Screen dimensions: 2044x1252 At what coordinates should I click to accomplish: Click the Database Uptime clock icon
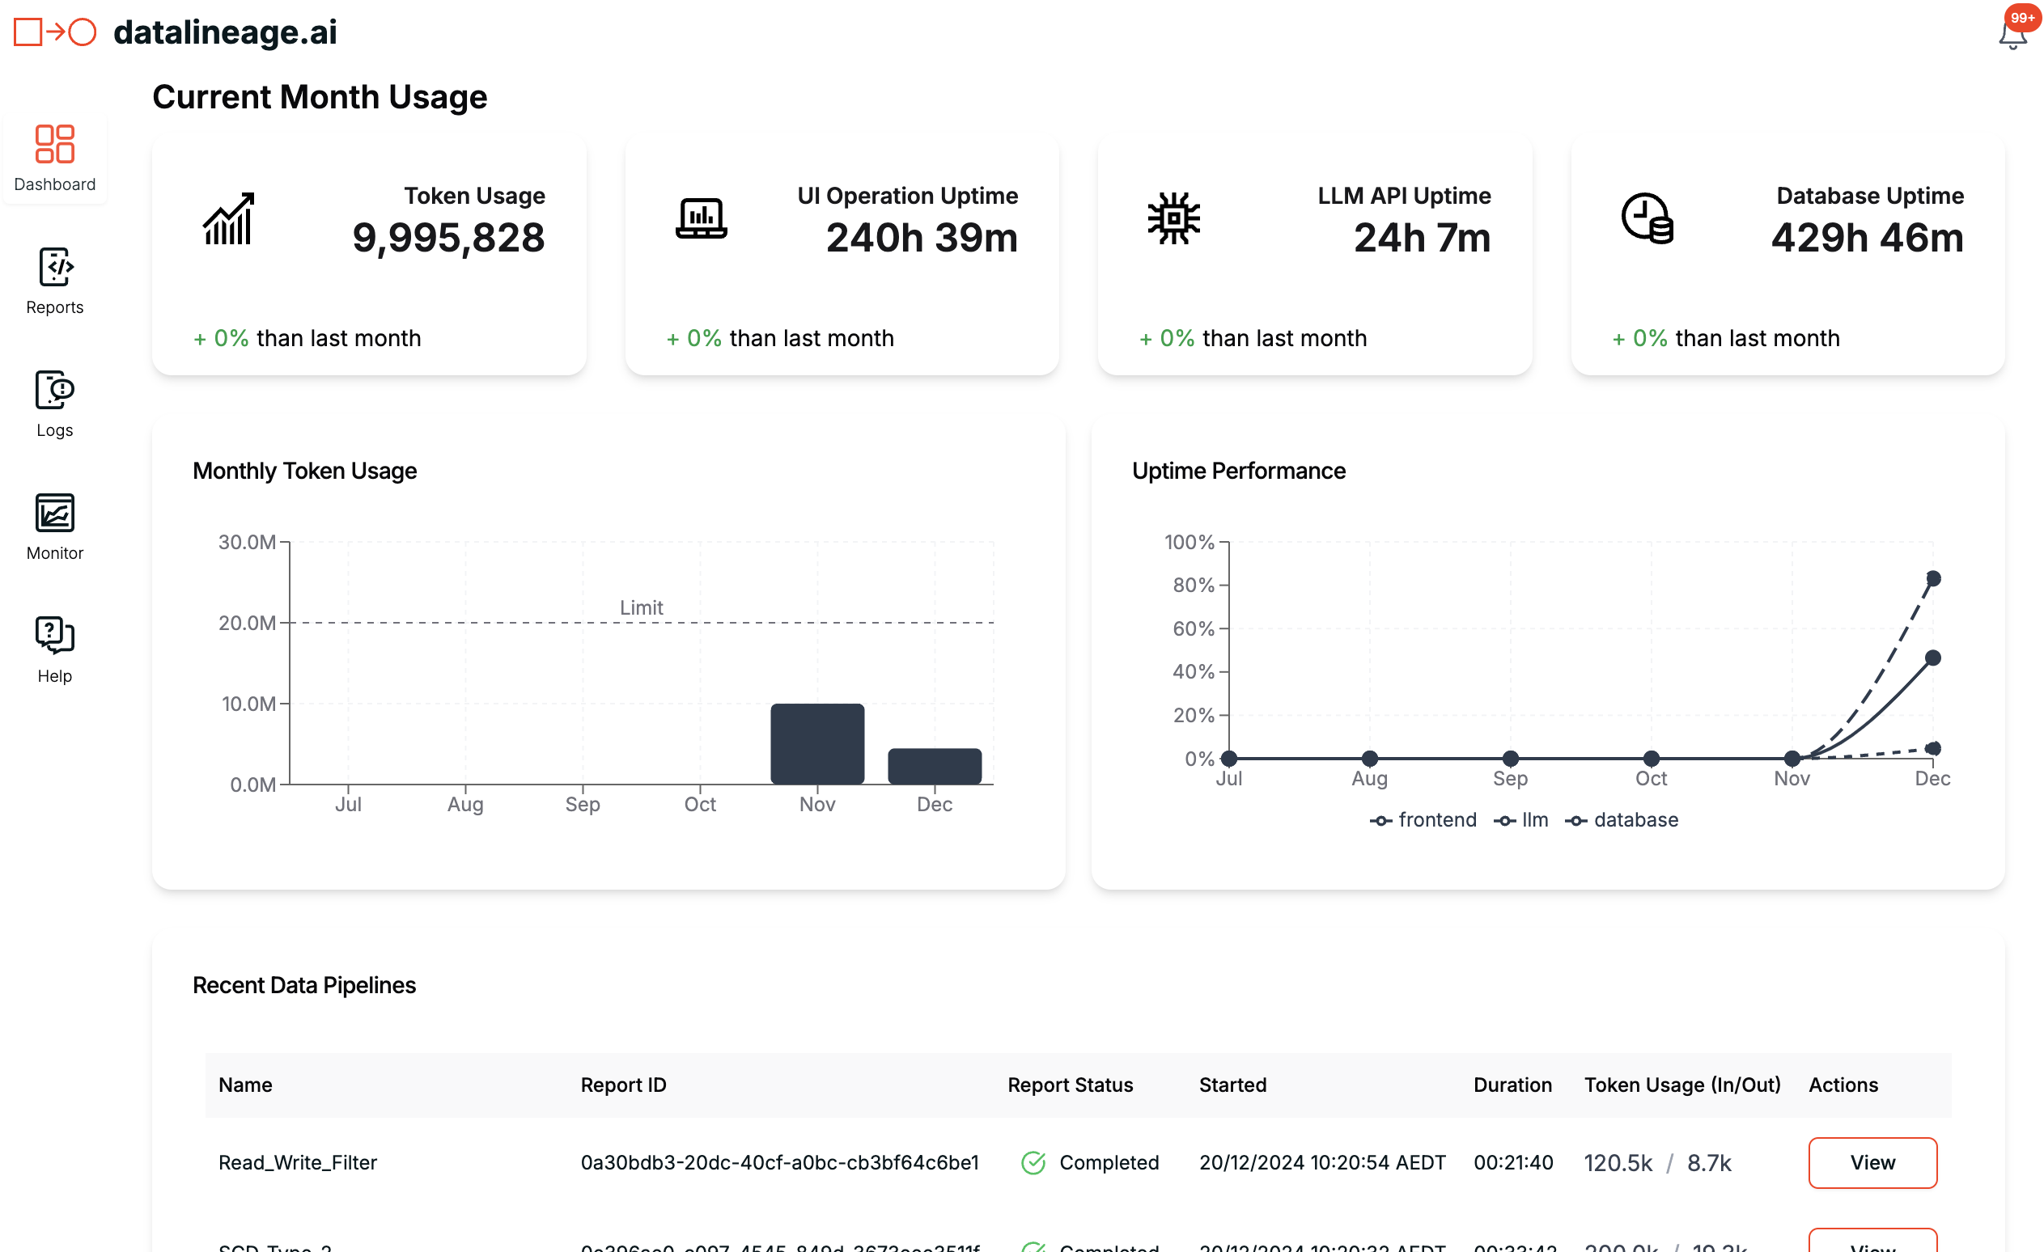tap(1647, 218)
